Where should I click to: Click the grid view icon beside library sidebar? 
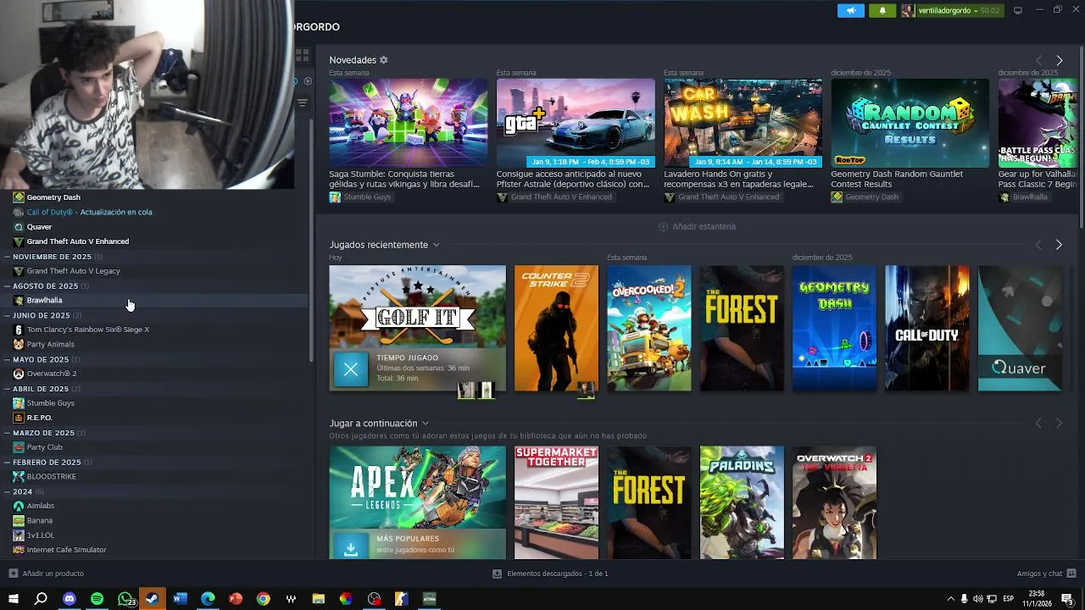(302, 55)
